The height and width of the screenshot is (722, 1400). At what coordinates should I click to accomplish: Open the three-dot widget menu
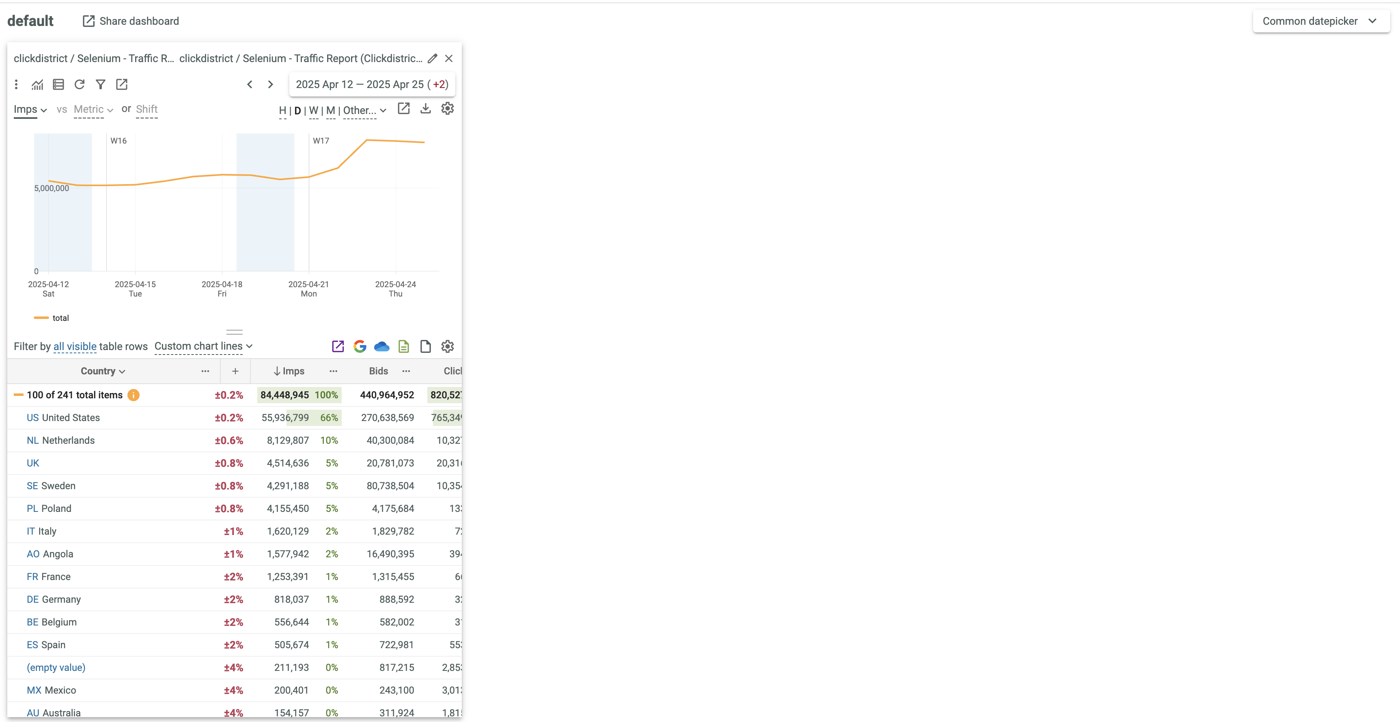[x=16, y=85]
